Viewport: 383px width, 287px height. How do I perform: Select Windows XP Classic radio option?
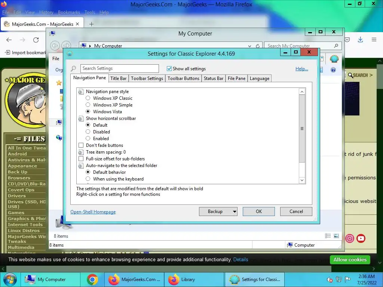click(88, 98)
